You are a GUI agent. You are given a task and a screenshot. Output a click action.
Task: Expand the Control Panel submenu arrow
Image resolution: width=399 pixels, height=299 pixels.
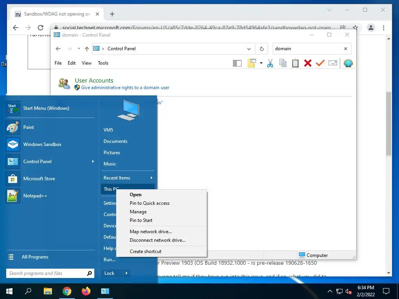pos(93,162)
